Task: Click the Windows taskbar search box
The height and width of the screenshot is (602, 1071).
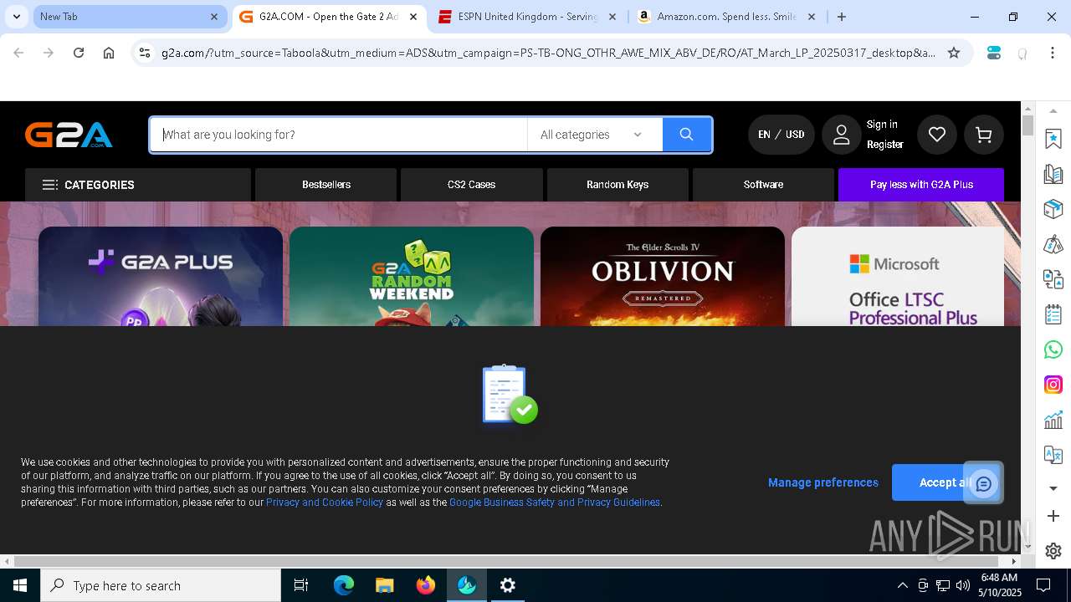Action: pyautogui.click(x=161, y=585)
